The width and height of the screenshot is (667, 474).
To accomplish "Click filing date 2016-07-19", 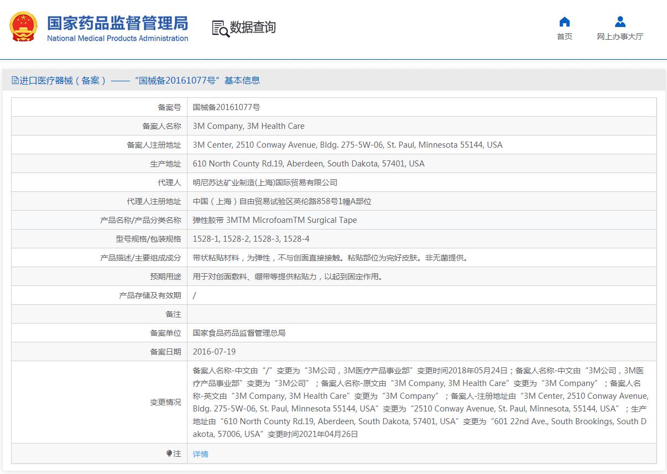I will click(x=214, y=352).
